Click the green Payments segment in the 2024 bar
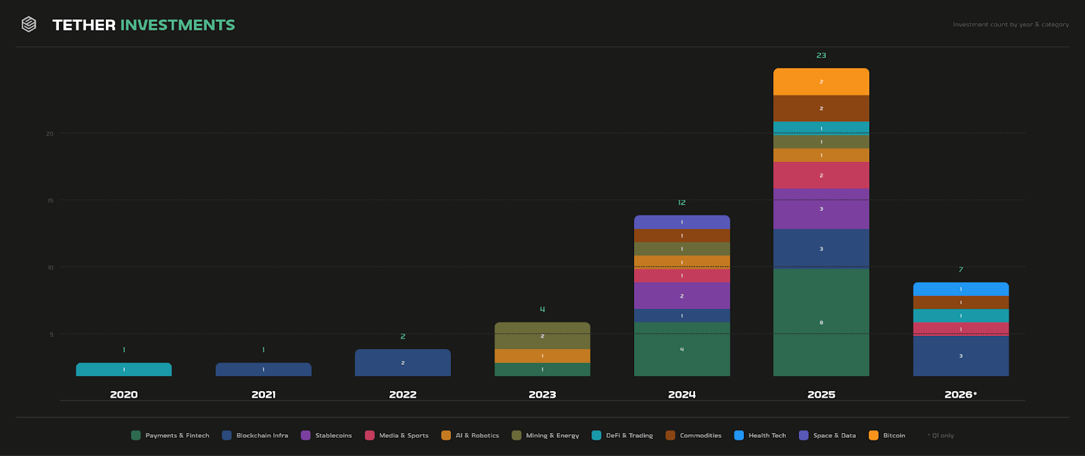 (682, 349)
